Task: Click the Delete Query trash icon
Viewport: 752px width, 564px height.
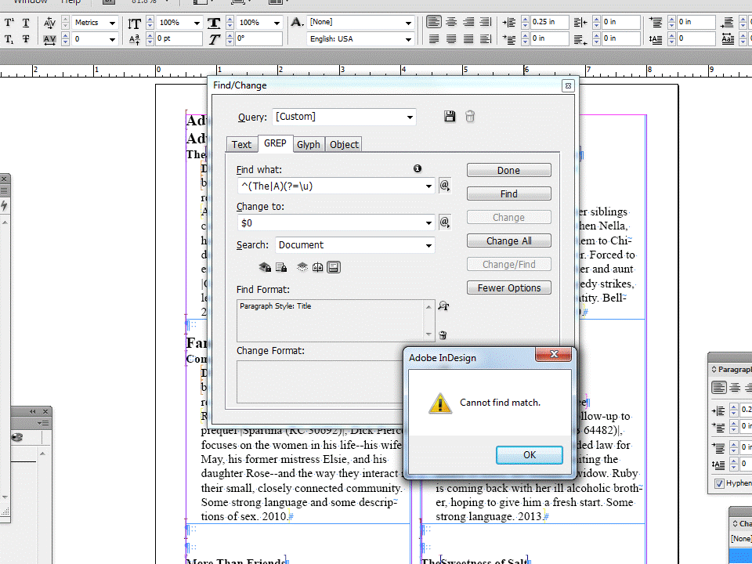Action: pos(470,117)
